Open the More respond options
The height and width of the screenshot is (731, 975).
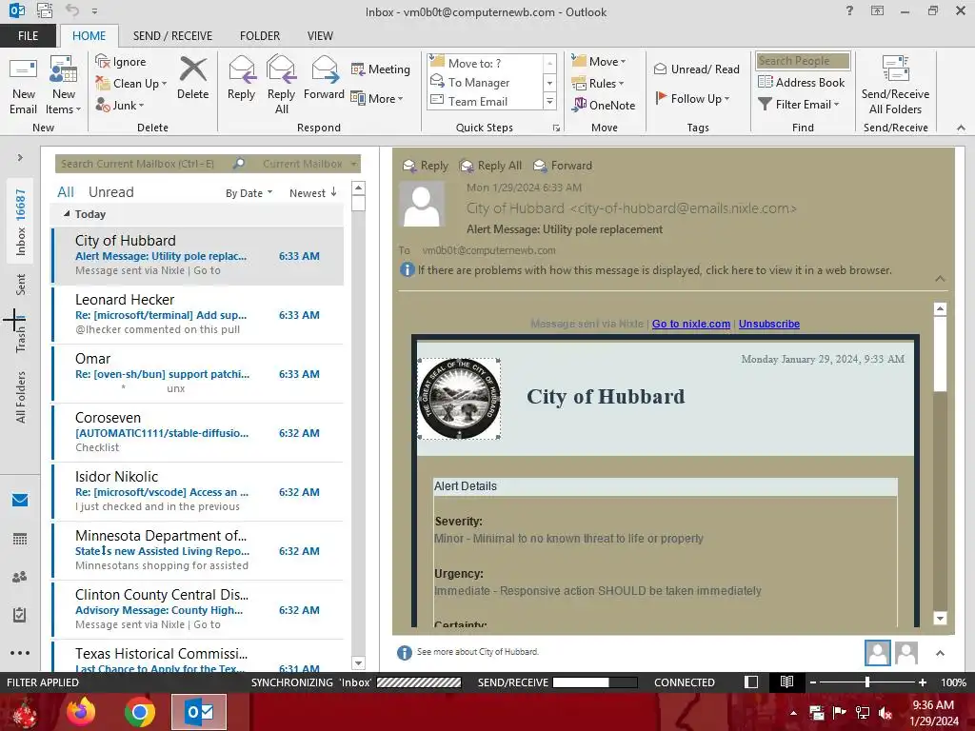click(377, 98)
